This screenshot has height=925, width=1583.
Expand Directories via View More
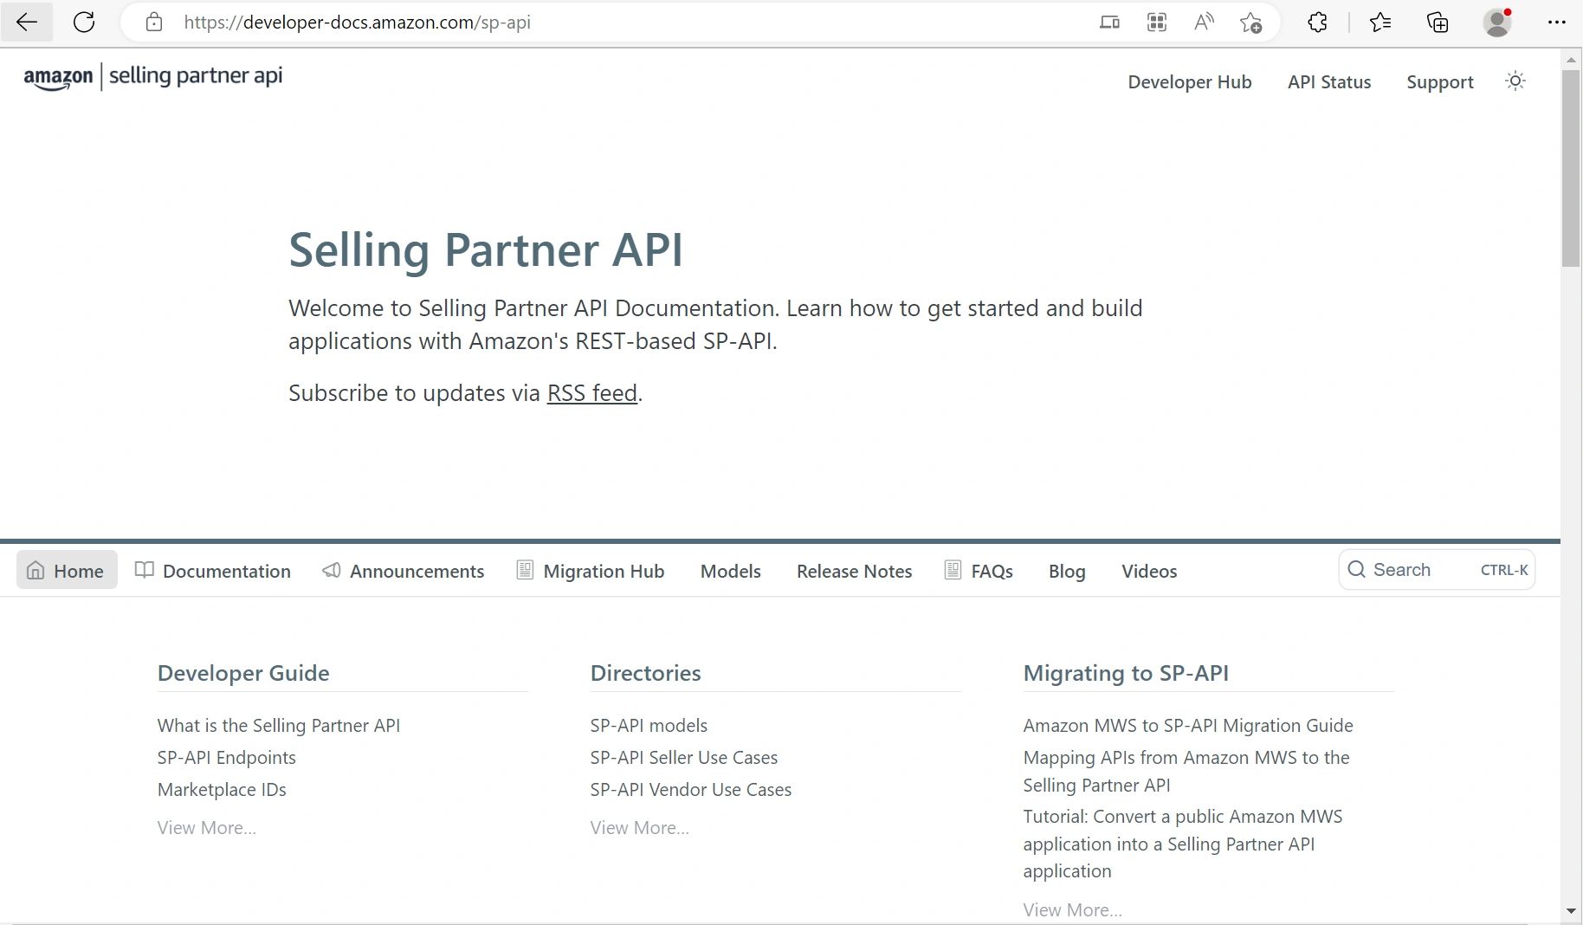pos(638,827)
